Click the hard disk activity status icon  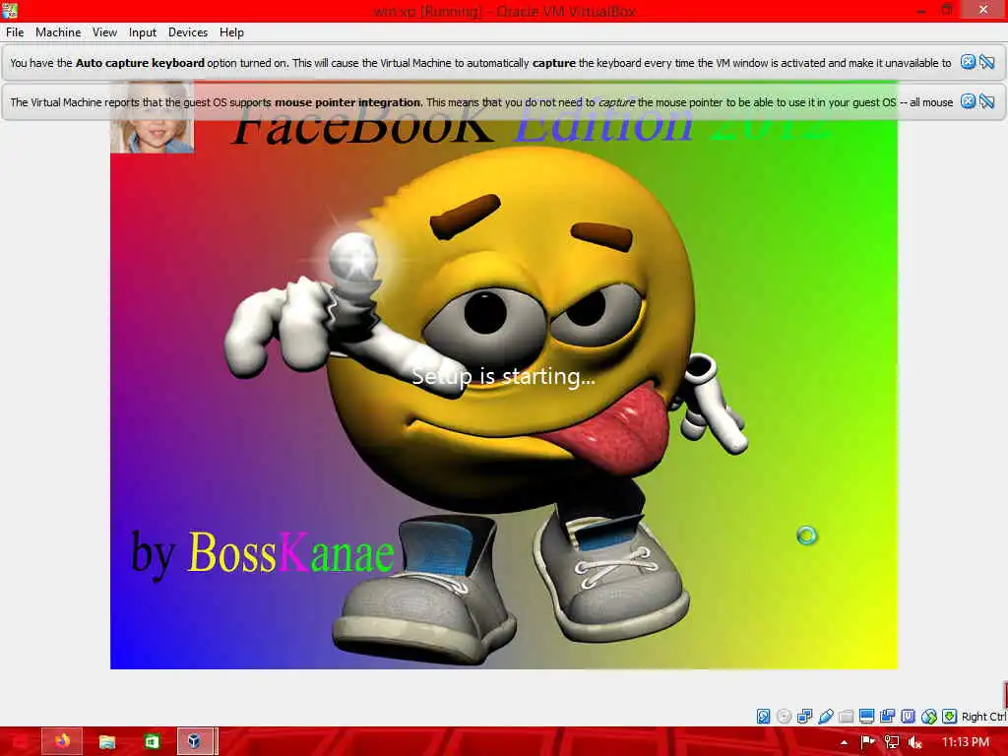[x=763, y=717]
